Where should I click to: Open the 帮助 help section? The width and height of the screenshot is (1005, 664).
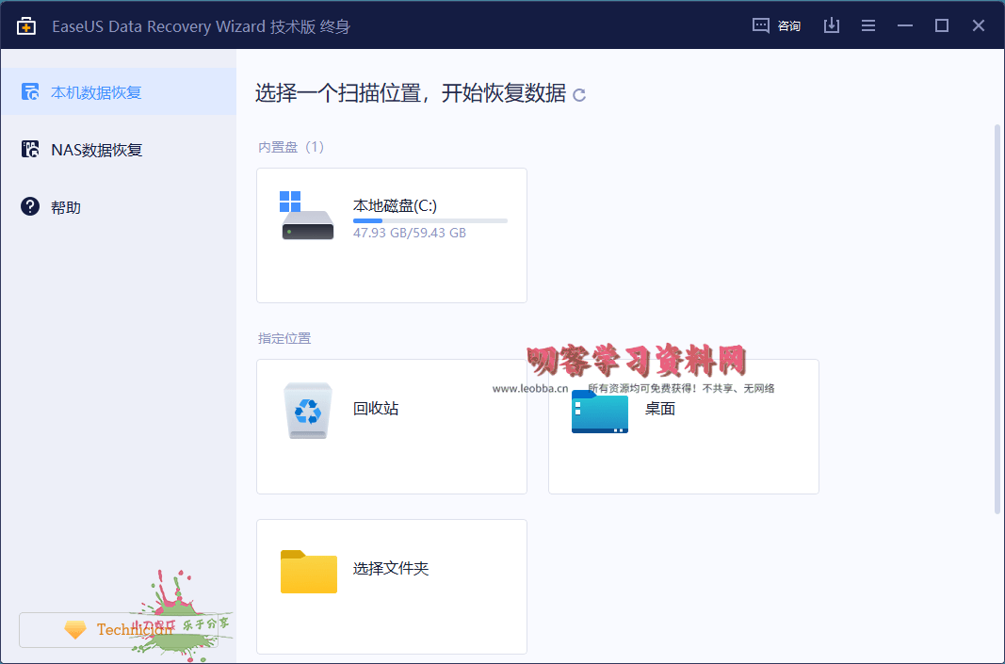(x=119, y=207)
